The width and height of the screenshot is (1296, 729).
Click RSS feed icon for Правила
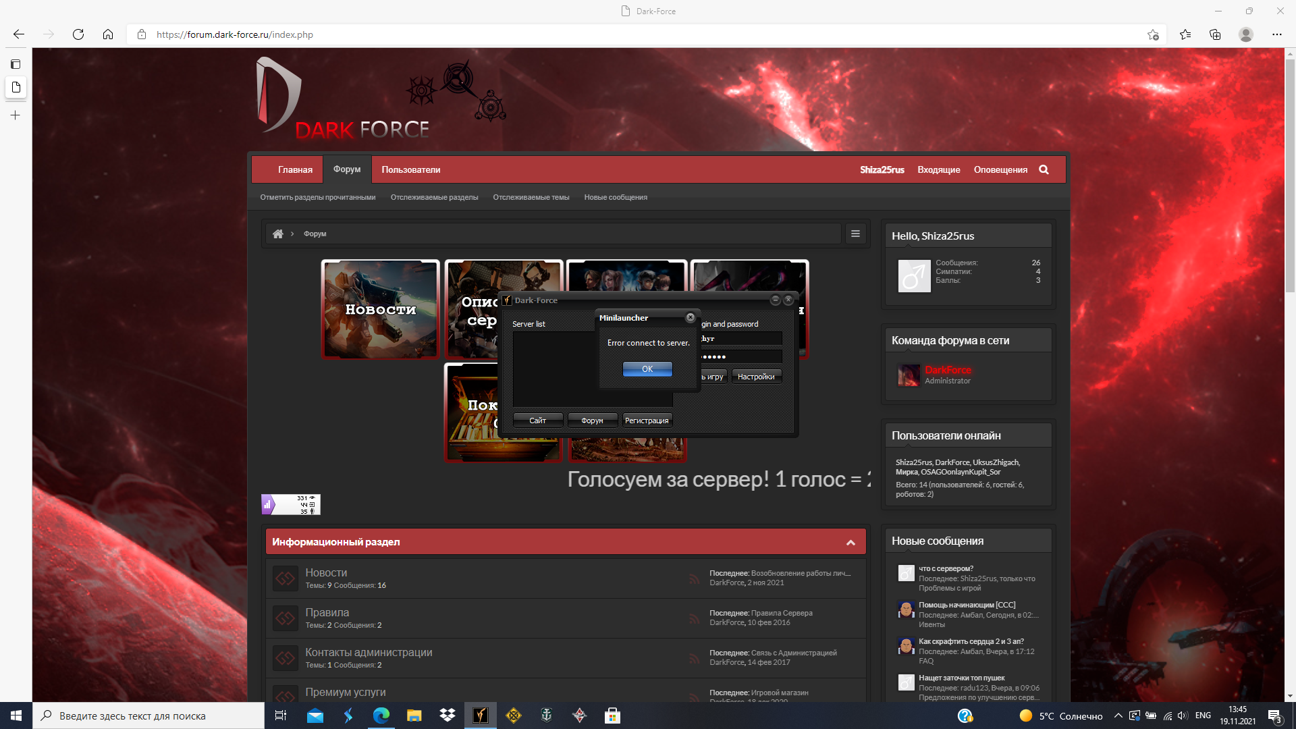694,618
